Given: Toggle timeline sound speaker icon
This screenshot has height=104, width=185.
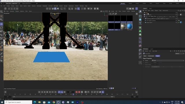Looking at the screenshot, I should [64, 92].
